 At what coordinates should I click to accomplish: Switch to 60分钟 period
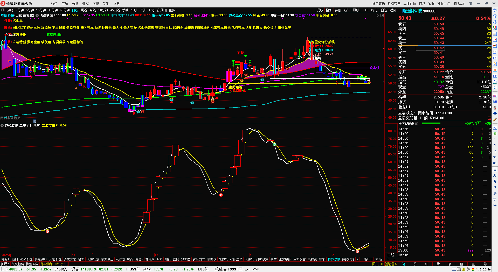point(65,10)
